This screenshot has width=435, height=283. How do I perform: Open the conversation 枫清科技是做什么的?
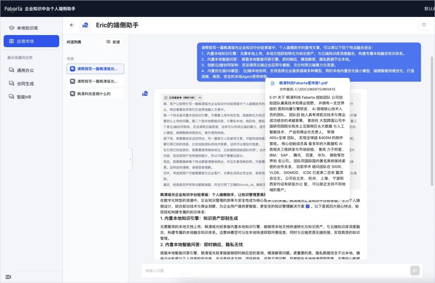tap(95, 94)
